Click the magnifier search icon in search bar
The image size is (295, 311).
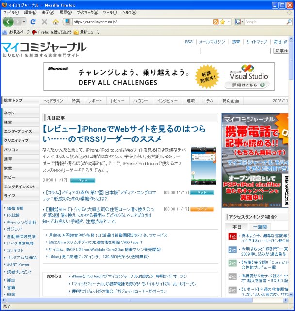tap(289, 22)
